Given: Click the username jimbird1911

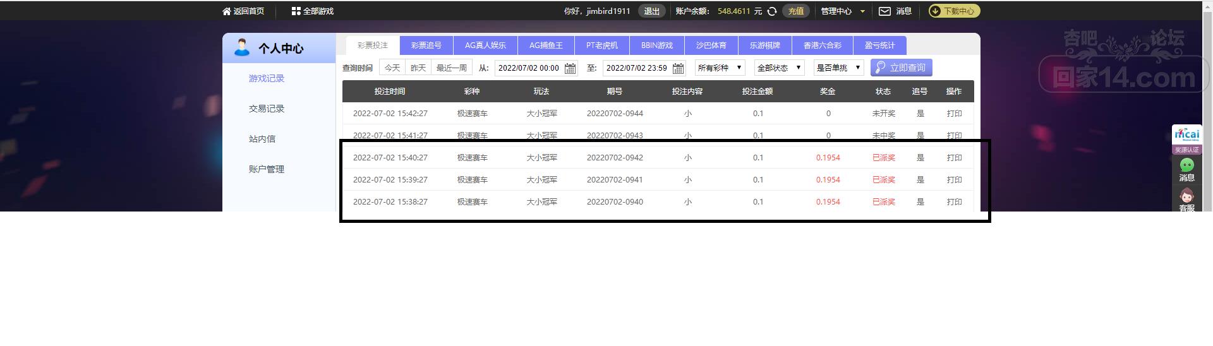Looking at the screenshot, I should pyautogui.click(x=608, y=11).
